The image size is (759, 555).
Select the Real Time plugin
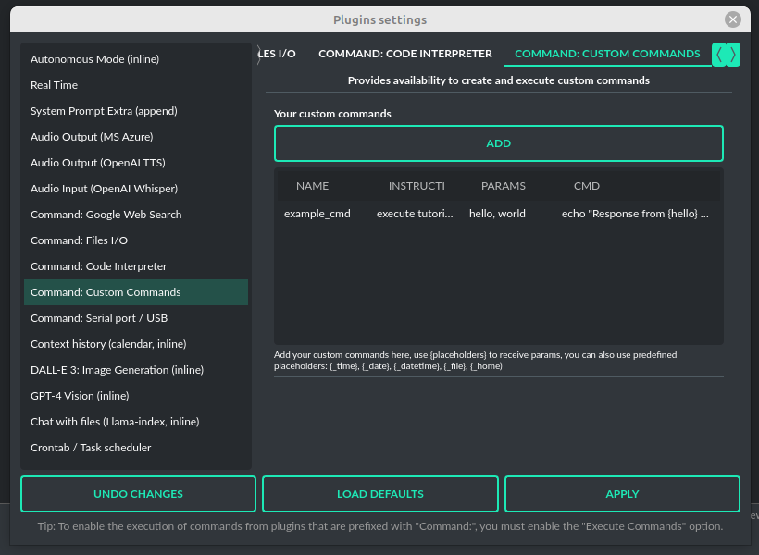(x=56, y=84)
